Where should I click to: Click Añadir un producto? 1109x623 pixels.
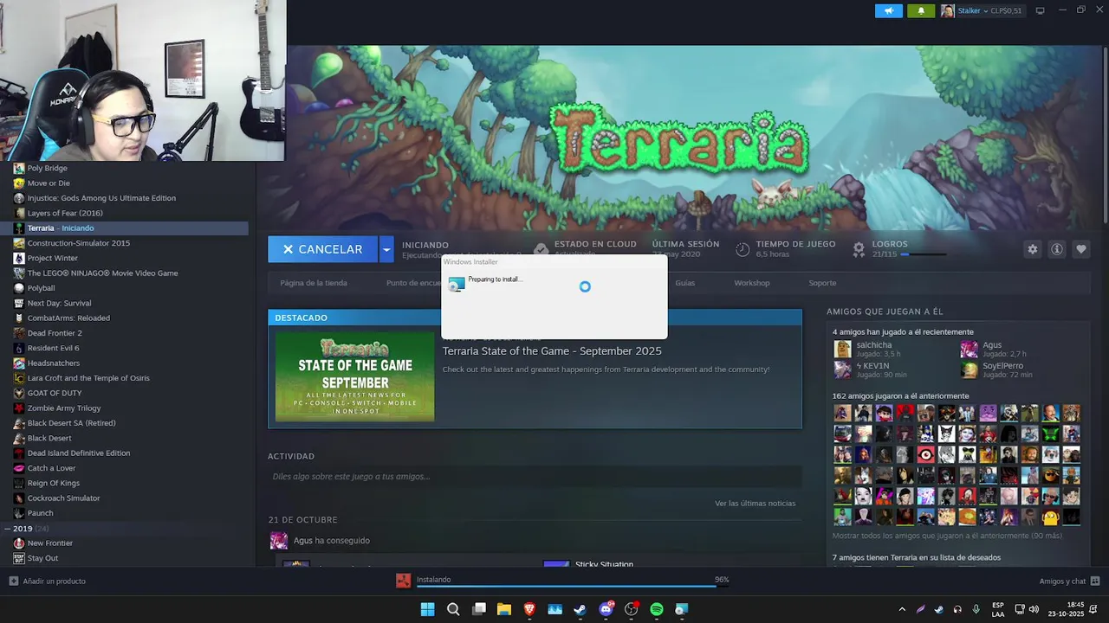point(48,581)
